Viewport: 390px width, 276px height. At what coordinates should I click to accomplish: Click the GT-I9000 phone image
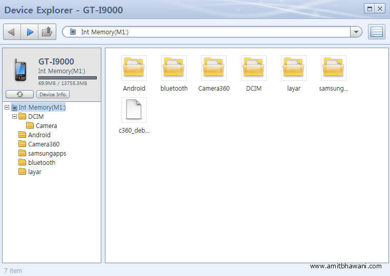[20, 70]
